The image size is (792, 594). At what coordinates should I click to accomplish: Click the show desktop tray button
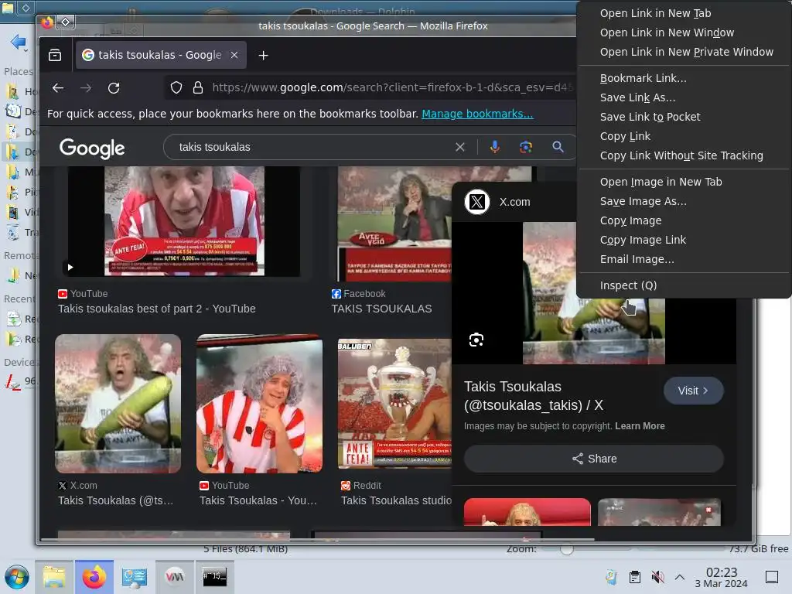[771, 577]
